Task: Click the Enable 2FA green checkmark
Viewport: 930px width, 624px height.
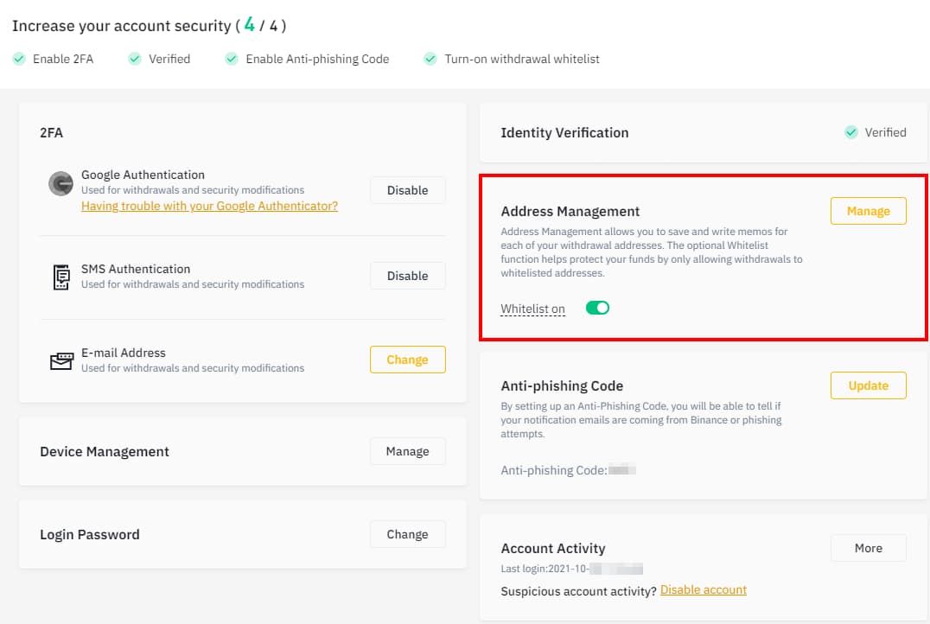Action: pyautogui.click(x=19, y=60)
